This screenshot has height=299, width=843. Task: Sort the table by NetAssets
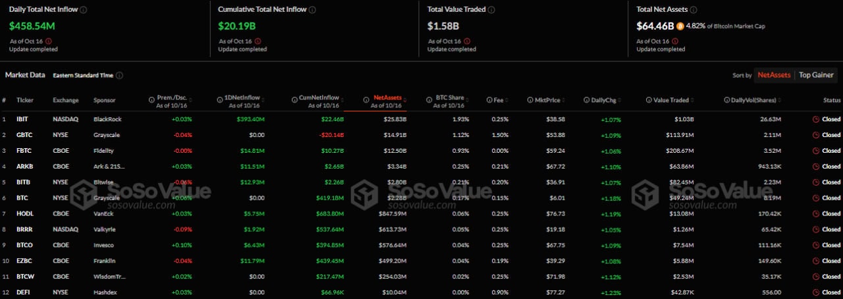click(x=774, y=75)
